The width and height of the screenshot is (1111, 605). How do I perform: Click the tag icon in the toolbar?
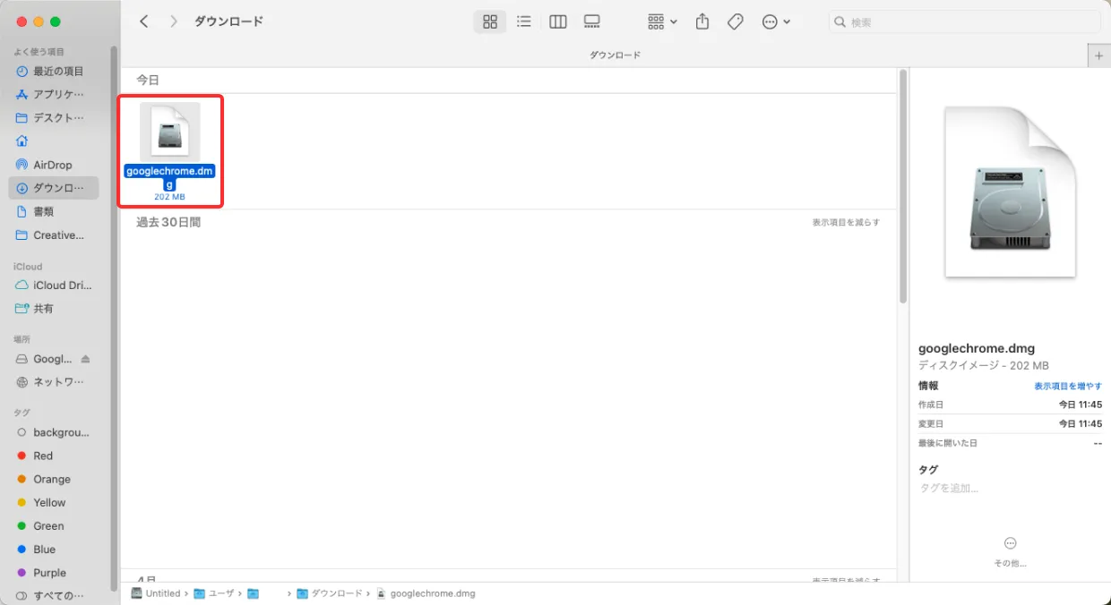(736, 21)
